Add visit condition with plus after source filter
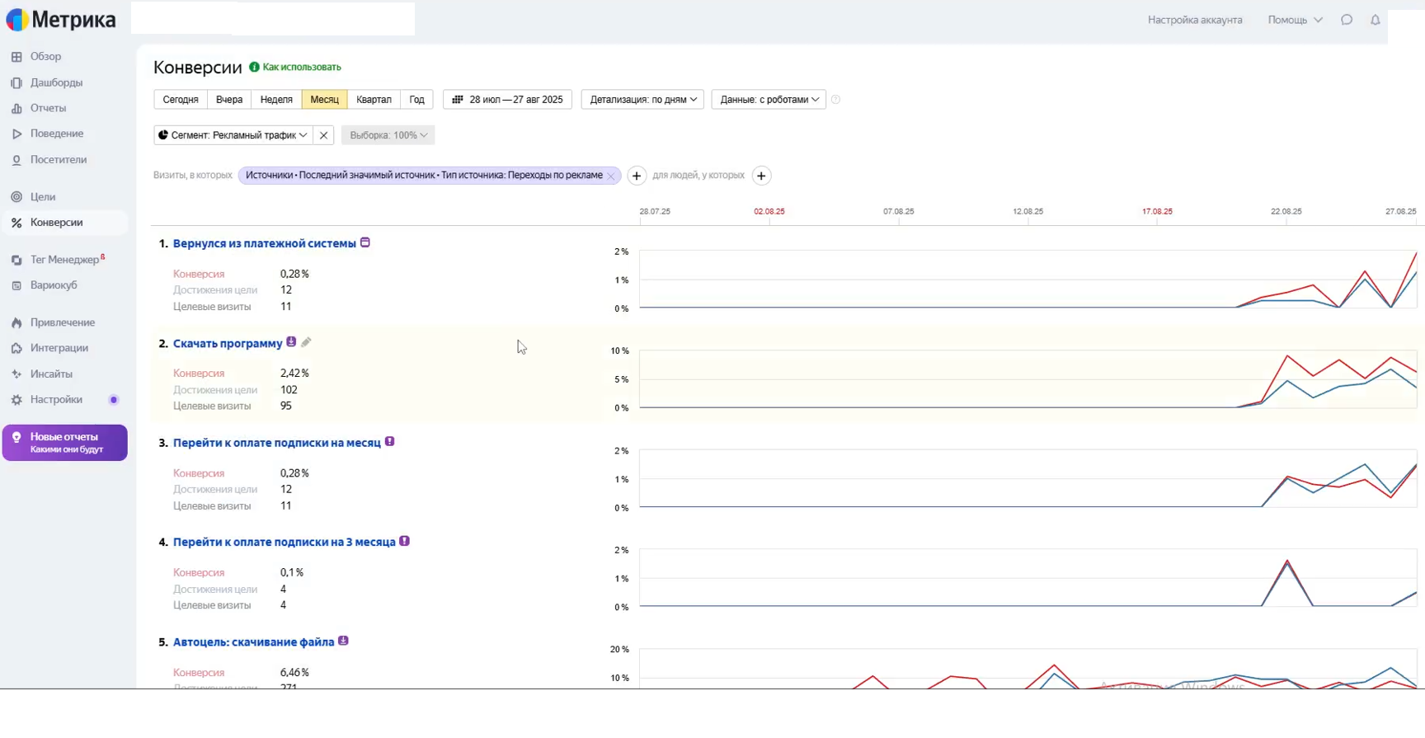This screenshot has width=1425, height=738. point(637,176)
